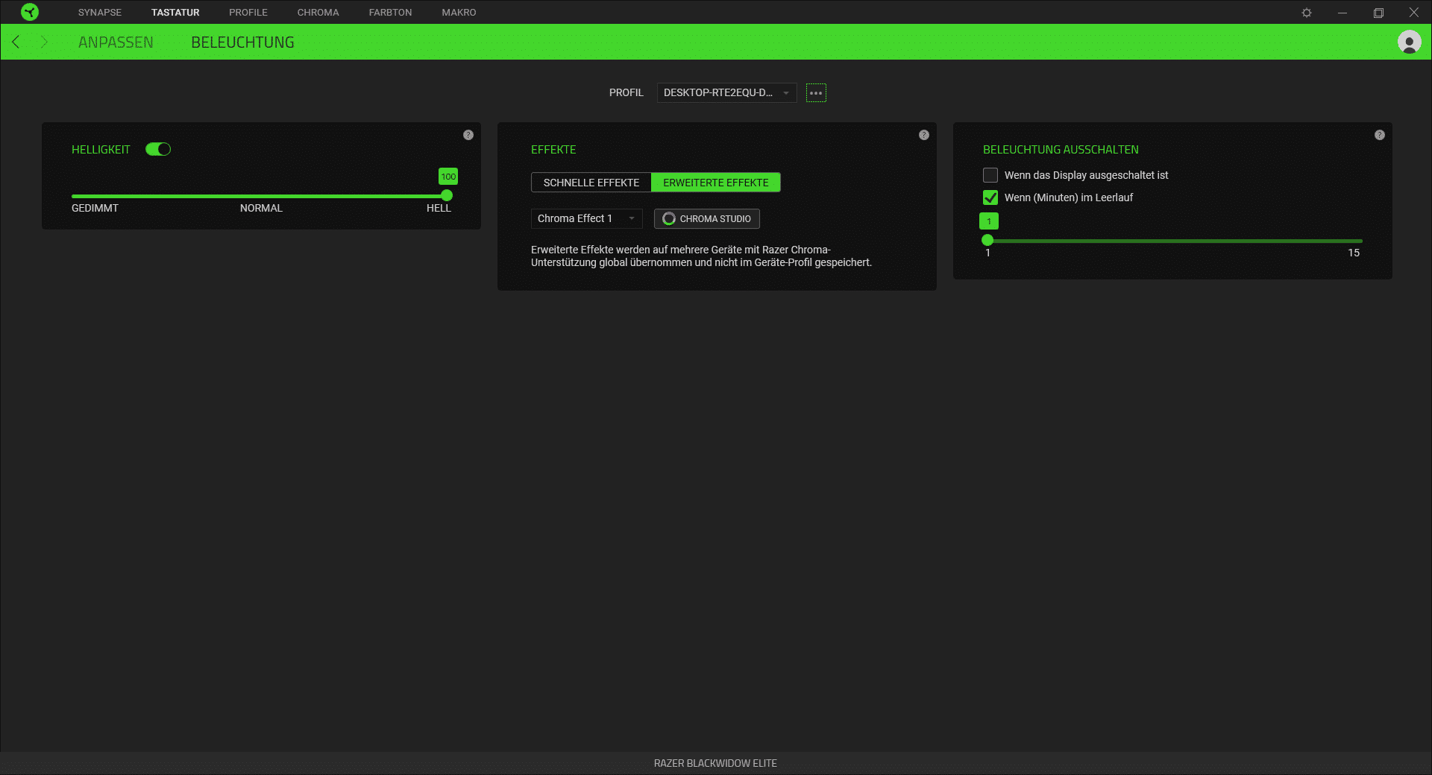The image size is (1432, 775).
Task: Uncheck 'Wenn (Minuten) im Leerlauf' checkbox
Action: click(990, 197)
